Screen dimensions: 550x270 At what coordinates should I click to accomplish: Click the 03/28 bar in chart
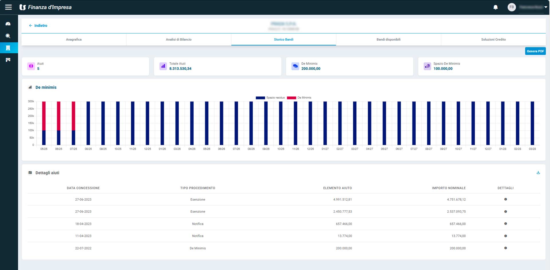click(532, 123)
